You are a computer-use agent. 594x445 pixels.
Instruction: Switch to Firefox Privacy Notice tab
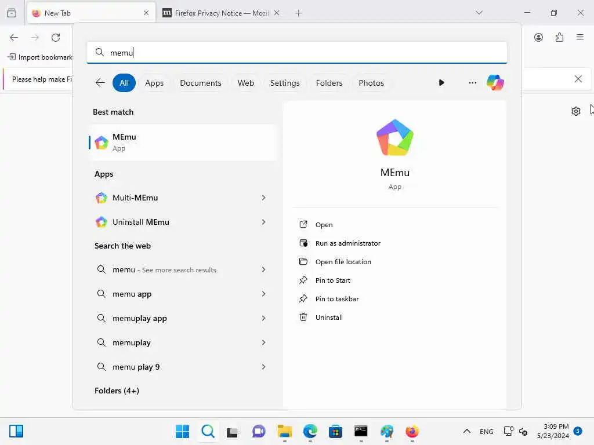[x=221, y=13]
